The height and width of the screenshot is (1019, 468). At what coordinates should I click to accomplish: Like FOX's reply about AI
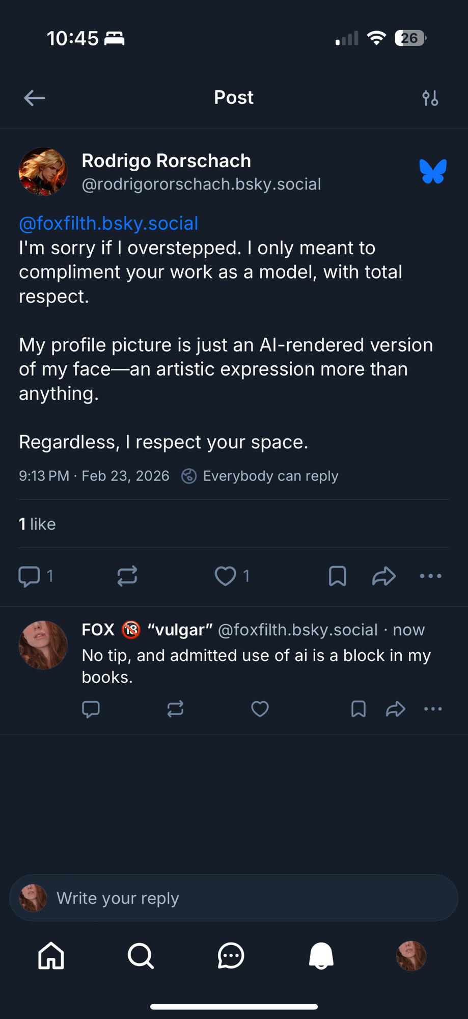[260, 709]
